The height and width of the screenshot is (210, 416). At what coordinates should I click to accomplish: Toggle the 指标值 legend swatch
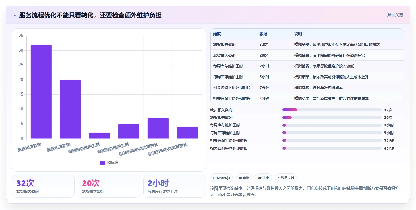(102, 163)
